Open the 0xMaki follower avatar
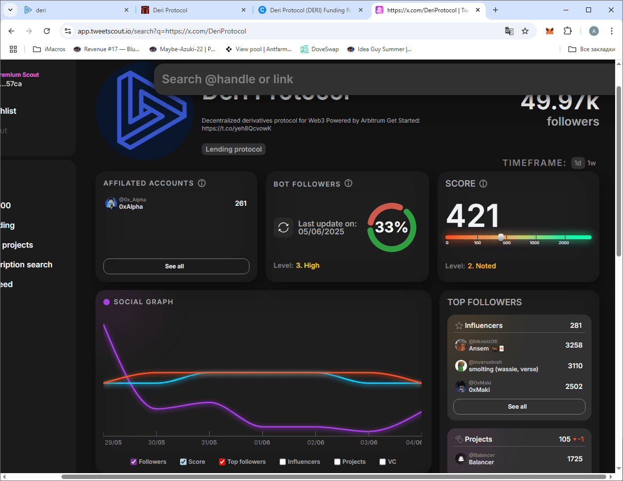This screenshot has height=481, width=623. point(461,386)
